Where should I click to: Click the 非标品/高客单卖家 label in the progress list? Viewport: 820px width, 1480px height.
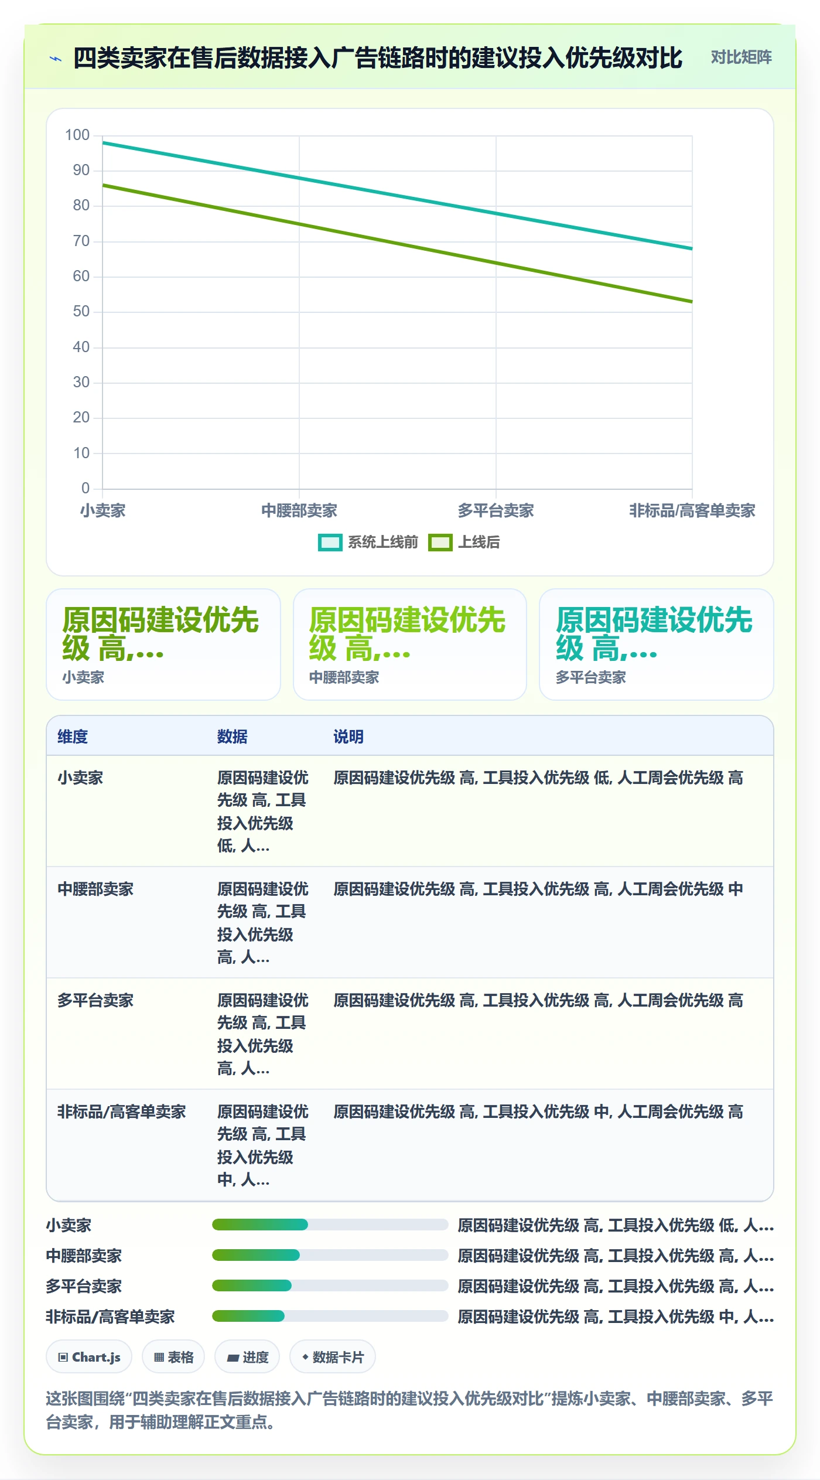(x=111, y=1317)
